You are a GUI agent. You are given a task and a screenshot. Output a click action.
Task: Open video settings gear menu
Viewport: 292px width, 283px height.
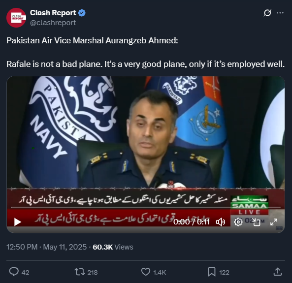(238, 222)
